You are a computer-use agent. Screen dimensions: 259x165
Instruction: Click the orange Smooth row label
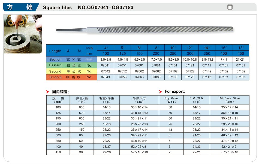71,77
